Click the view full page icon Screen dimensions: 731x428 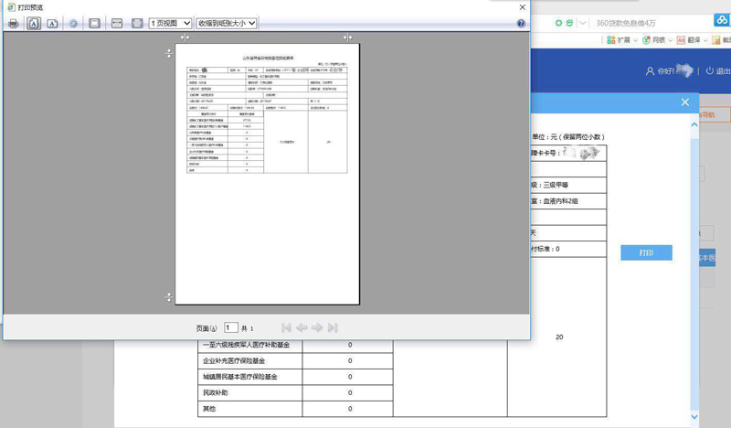coord(137,23)
